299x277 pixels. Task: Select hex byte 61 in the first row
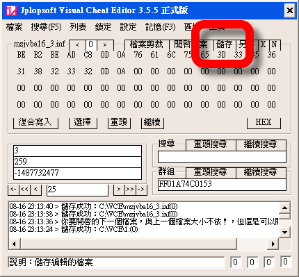154,55
